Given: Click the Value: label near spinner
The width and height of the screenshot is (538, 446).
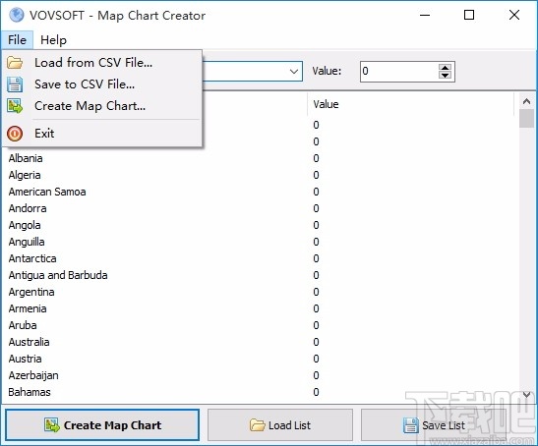Looking at the screenshot, I should click(327, 71).
